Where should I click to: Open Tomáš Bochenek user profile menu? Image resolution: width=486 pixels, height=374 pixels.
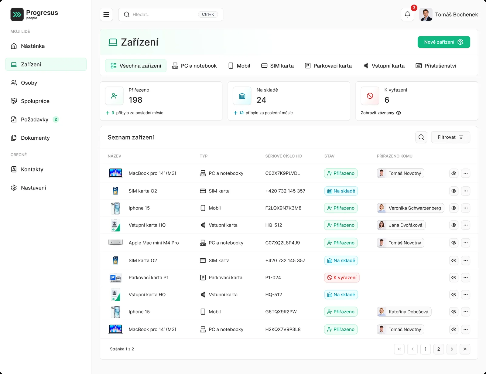point(449,15)
